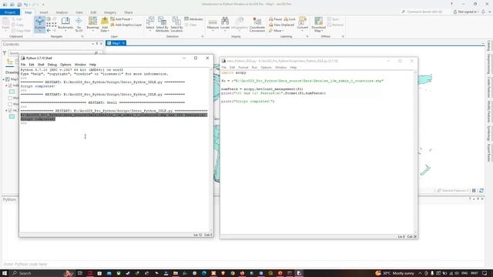Pause labeling with Pause button
This screenshot has width=493, height=277.
coord(276,19)
